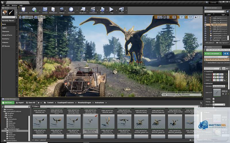Toggle grid snapping in viewport toolbar
The width and height of the screenshot is (230, 143).
tap(171, 17)
